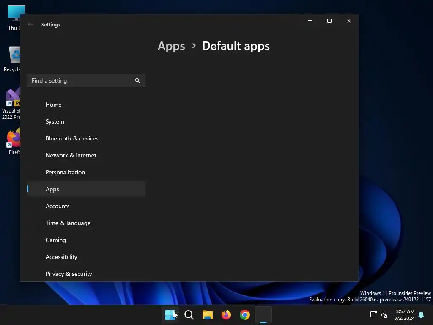Image resolution: width=433 pixels, height=325 pixels.
Task: Open Privacy & security settings
Action: (x=86, y=274)
